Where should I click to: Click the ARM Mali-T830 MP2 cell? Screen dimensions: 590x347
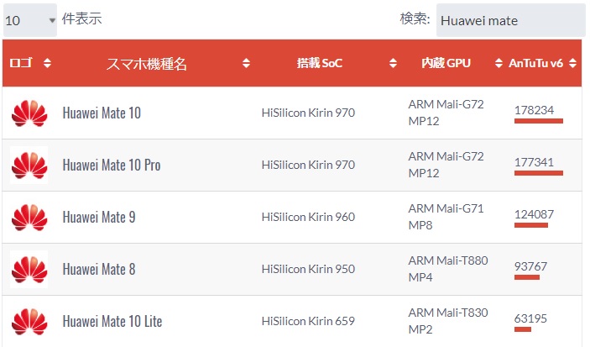[448, 321]
